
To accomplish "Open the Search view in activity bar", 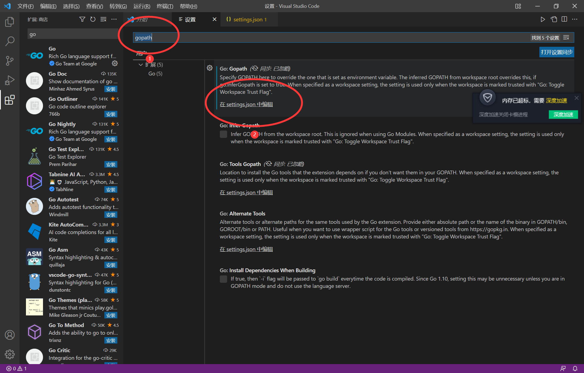I will tap(10, 41).
